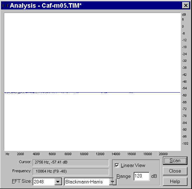Click the title bar text Analysis - Caf-m05.TIM
This screenshot has height=189, width=192.
coord(45,6)
